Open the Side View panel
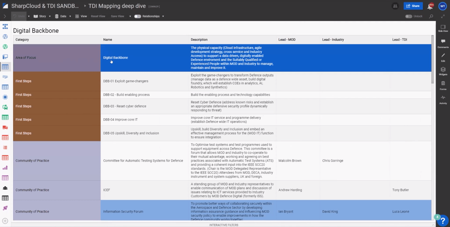 443,29
